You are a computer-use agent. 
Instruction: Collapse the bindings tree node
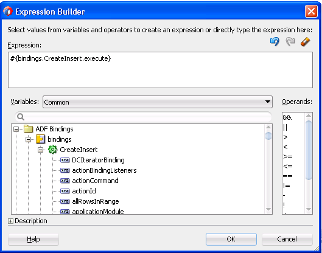tap(29, 139)
